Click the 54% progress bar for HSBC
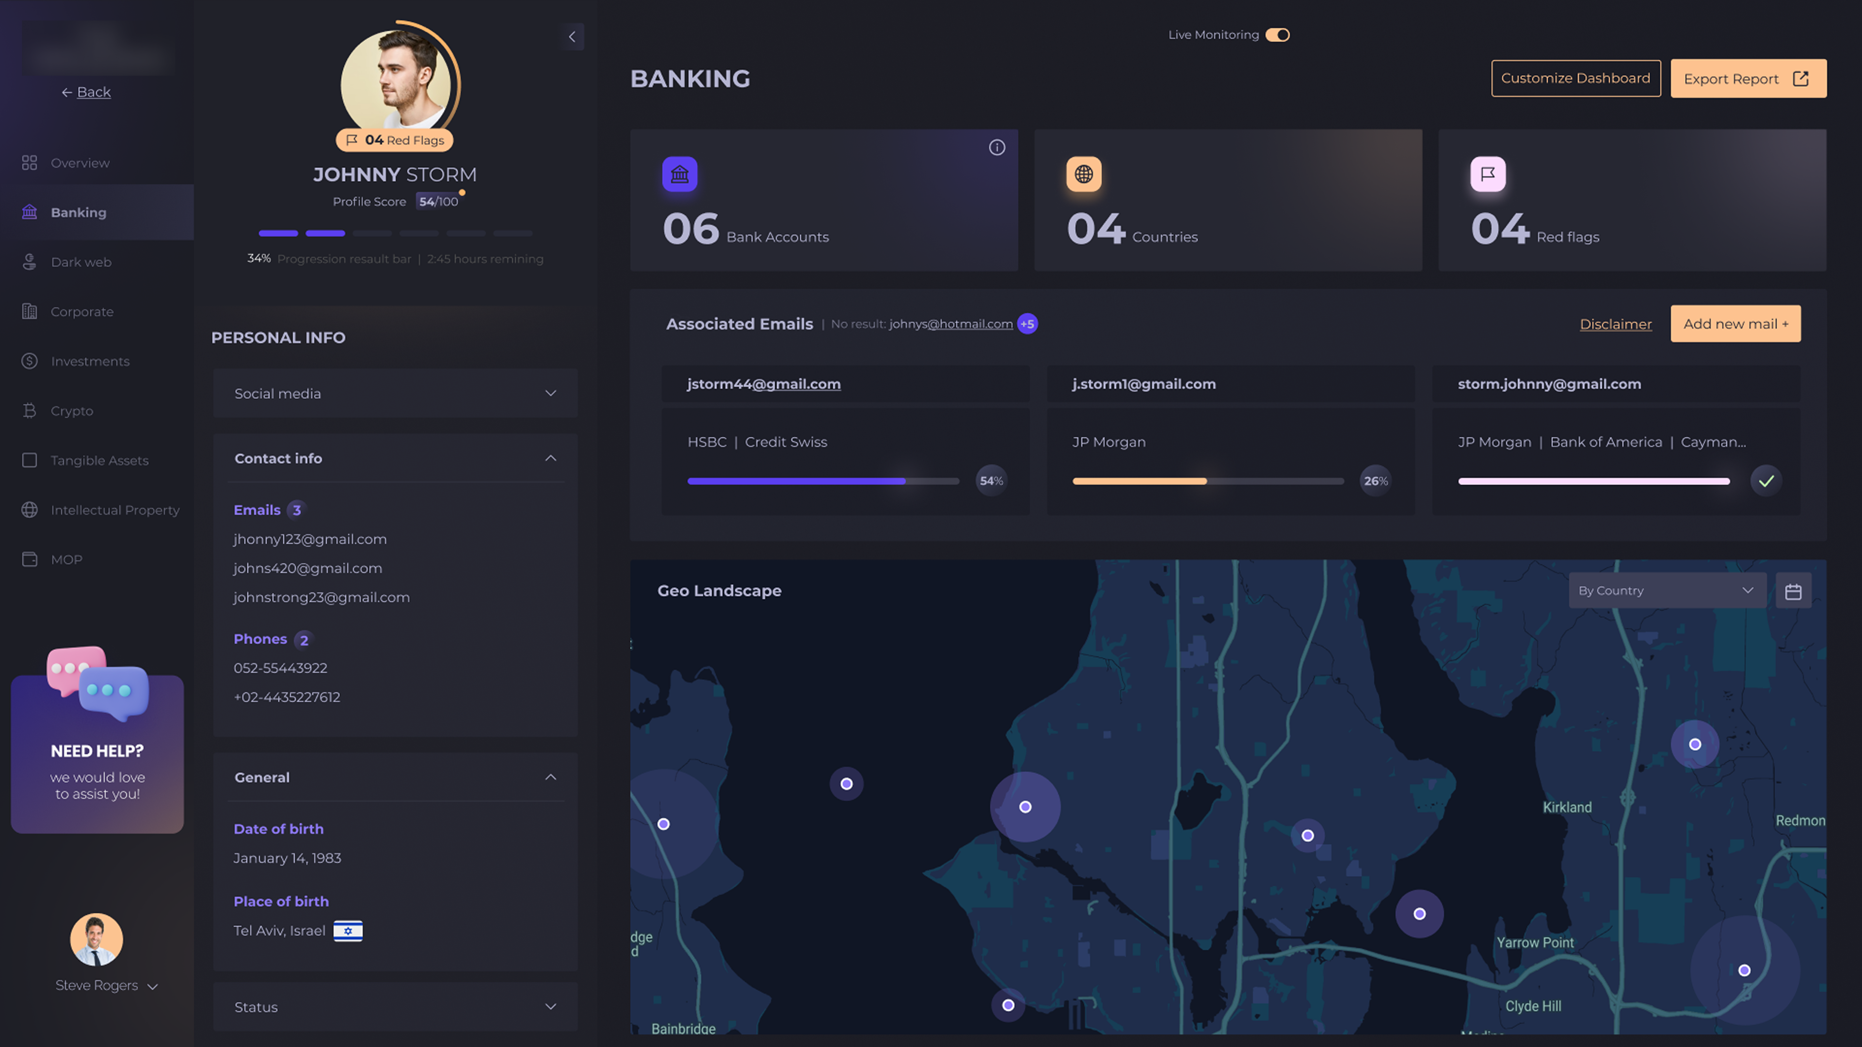The image size is (1862, 1047). coord(823,480)
